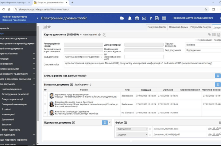This screenshot has height=146, width=221.
Task: Open Повернені виконавцем in sidebar
Action: [14, 104]
